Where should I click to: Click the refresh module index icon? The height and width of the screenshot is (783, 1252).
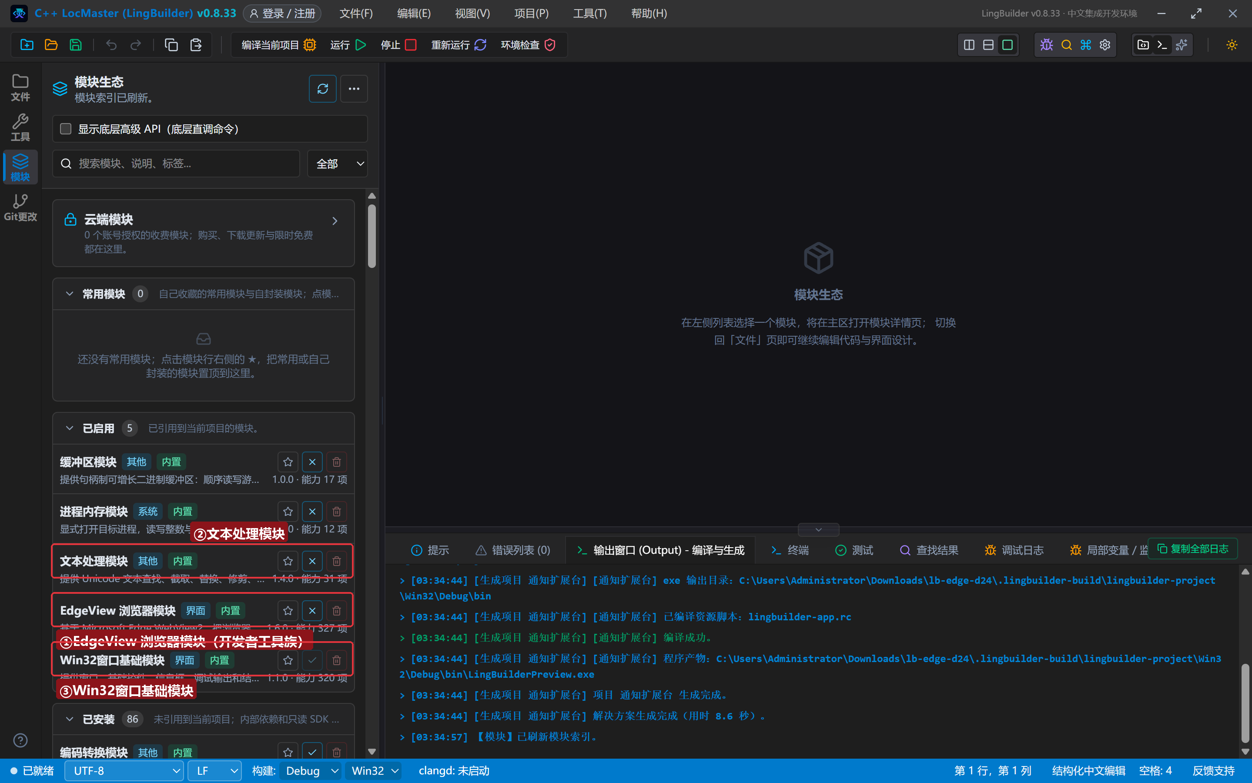(323, 89)
